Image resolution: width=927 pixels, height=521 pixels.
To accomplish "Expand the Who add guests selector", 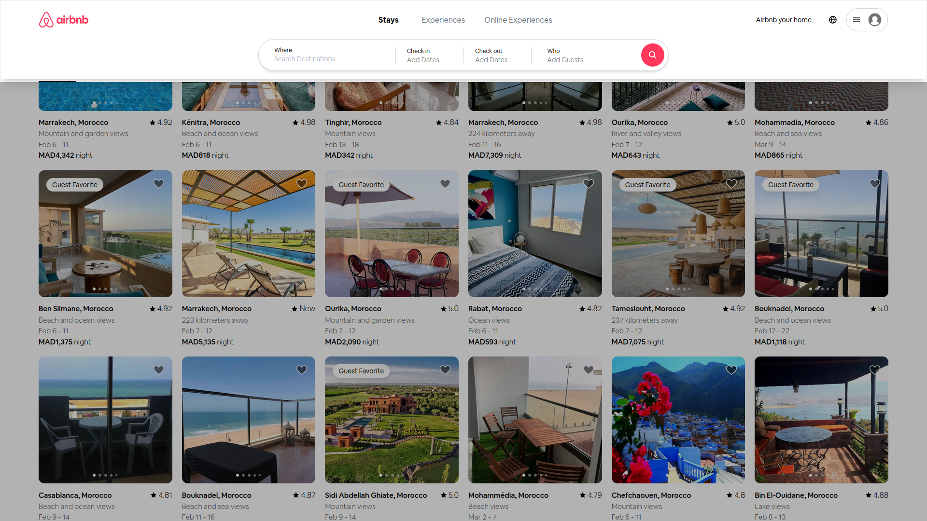I will tap(565, 55).
